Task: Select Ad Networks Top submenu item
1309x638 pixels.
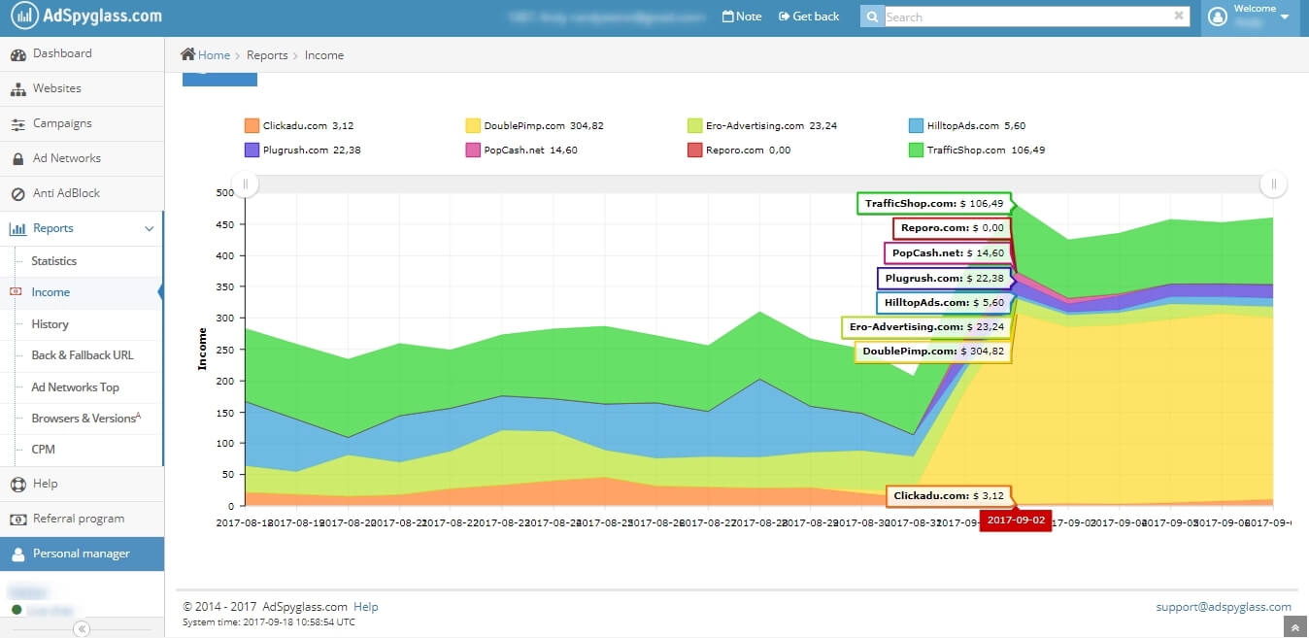Action: [x=76, y=387]
